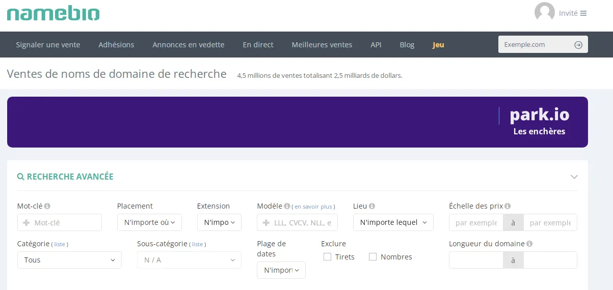Click the Invité user label
The width and height of the screenshot is (613, 290).
(x=568, y=13)
